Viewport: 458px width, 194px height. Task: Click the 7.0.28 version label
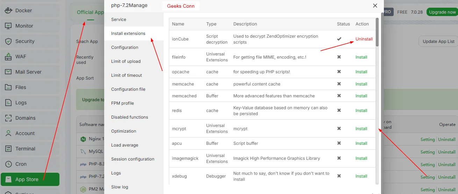coord(417,12)
